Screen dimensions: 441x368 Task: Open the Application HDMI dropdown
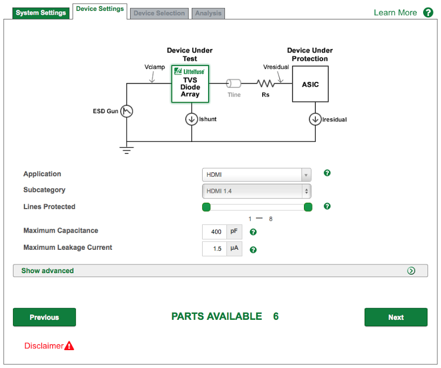(257, 175)
